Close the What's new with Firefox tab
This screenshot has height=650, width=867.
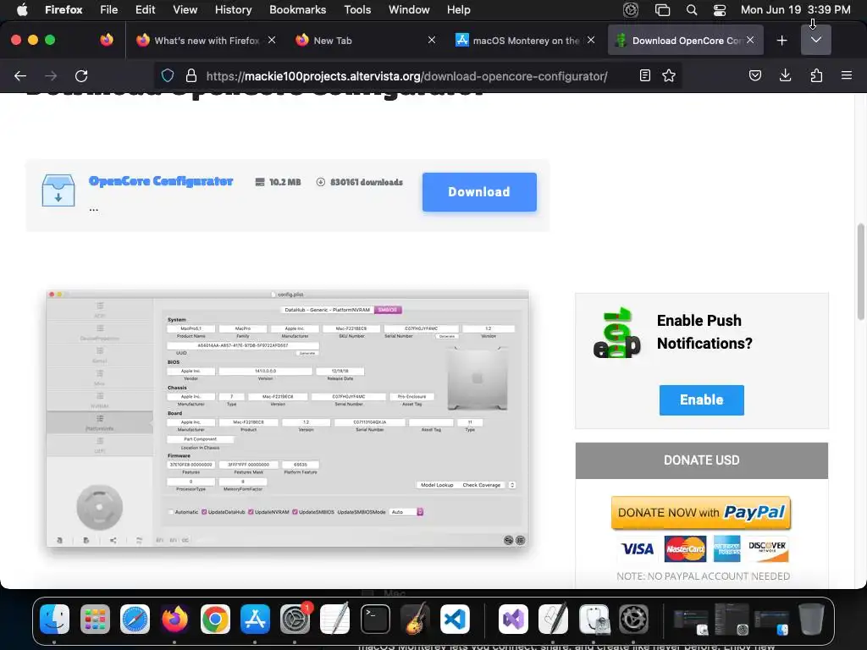pyautogui.click(x=272, y=41)
